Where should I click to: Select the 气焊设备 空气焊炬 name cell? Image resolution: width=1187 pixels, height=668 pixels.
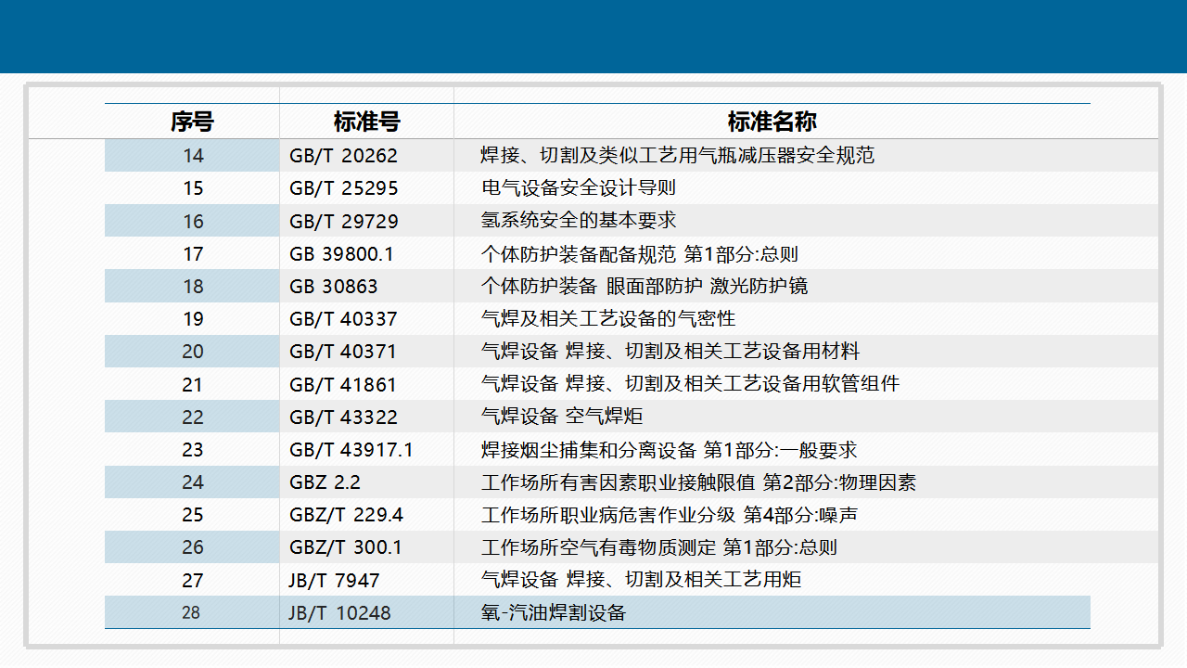pos(562,417)
